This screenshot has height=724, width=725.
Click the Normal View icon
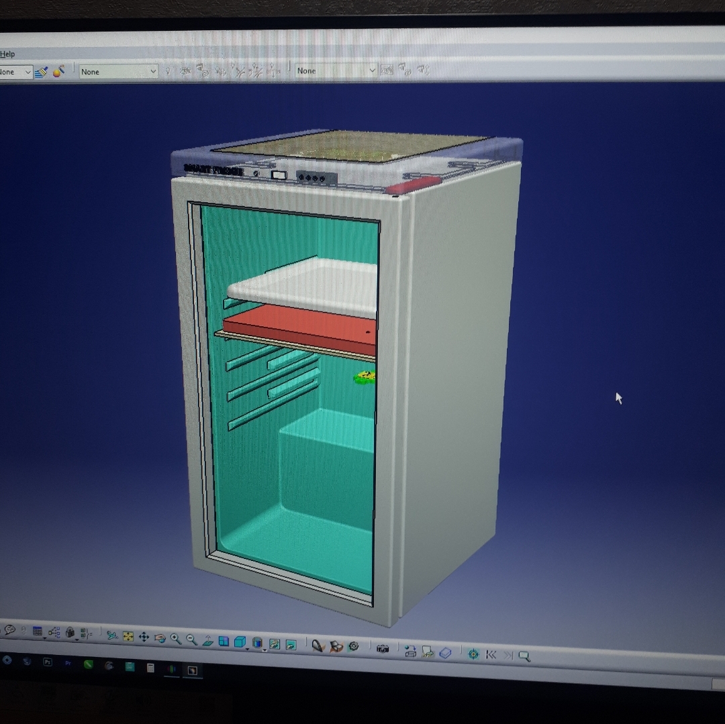tap(207, 640)
